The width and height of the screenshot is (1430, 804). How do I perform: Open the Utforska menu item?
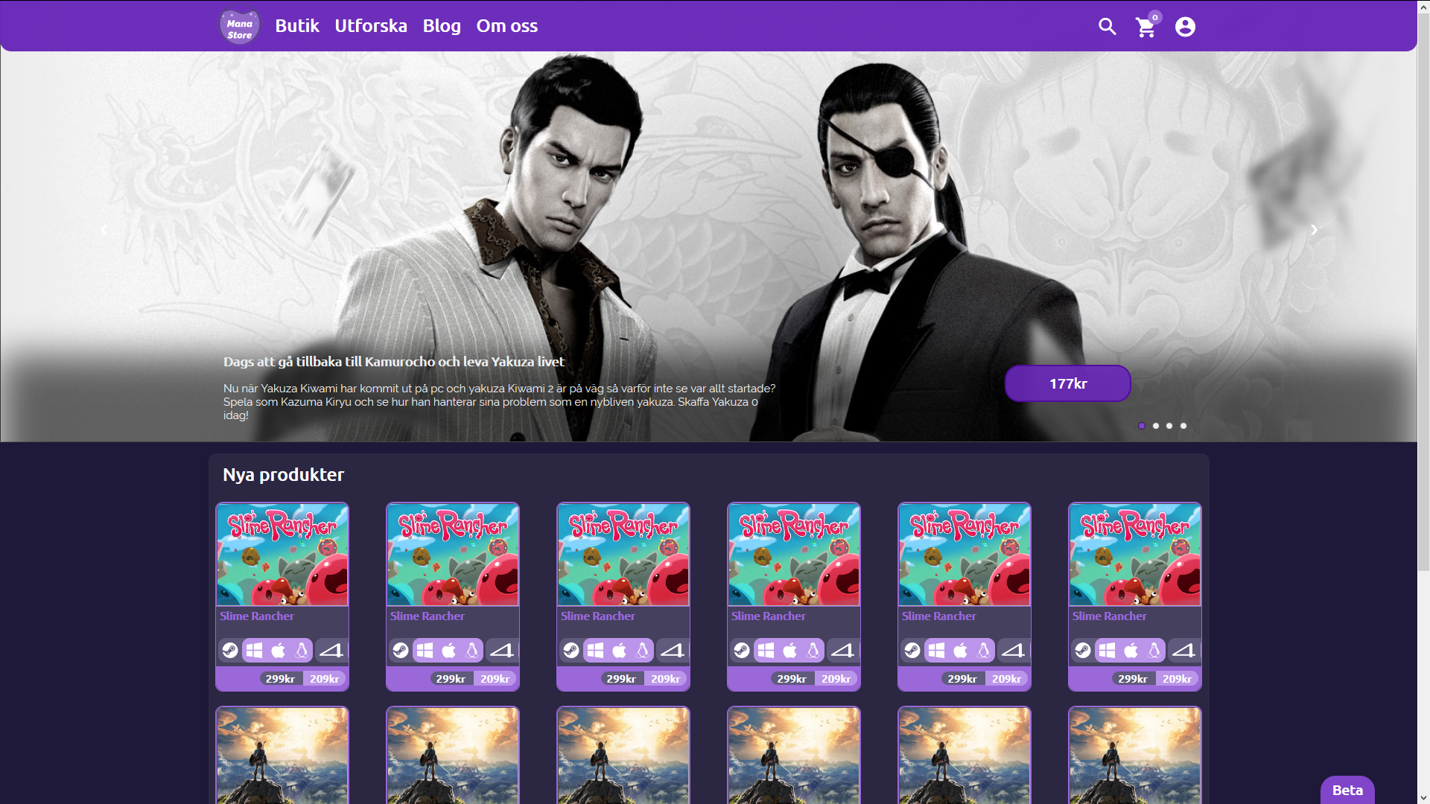pos(370,26)
